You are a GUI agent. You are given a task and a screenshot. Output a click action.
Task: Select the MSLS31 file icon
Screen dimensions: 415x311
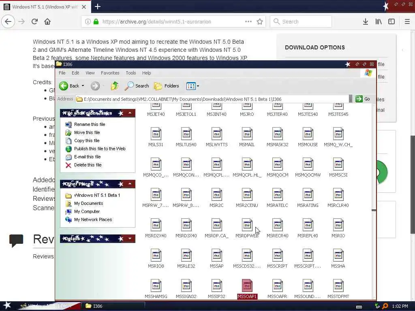pyautogui.click(x=156, y=134)
